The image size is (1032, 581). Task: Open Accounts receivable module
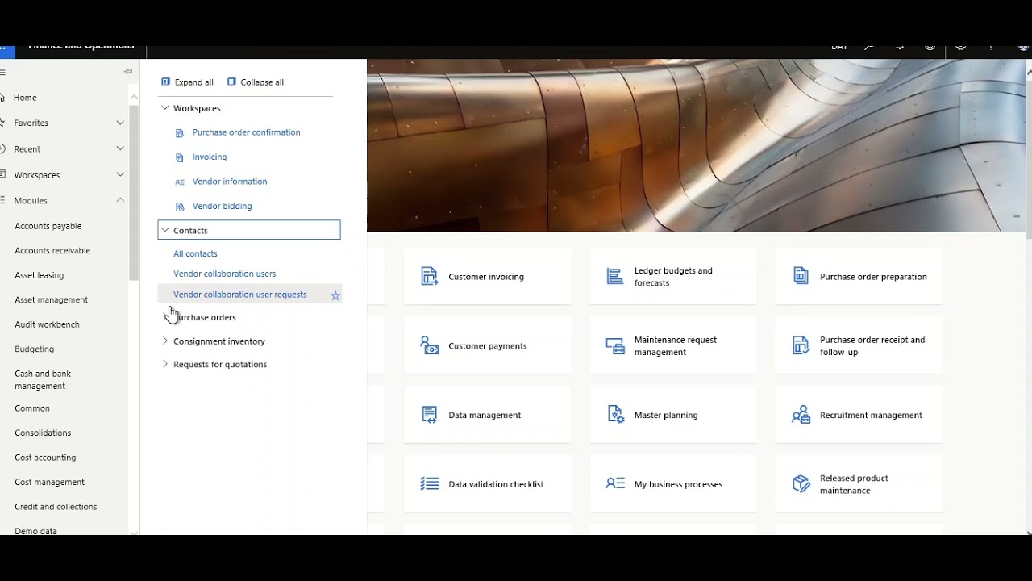[x=52, y=251]
